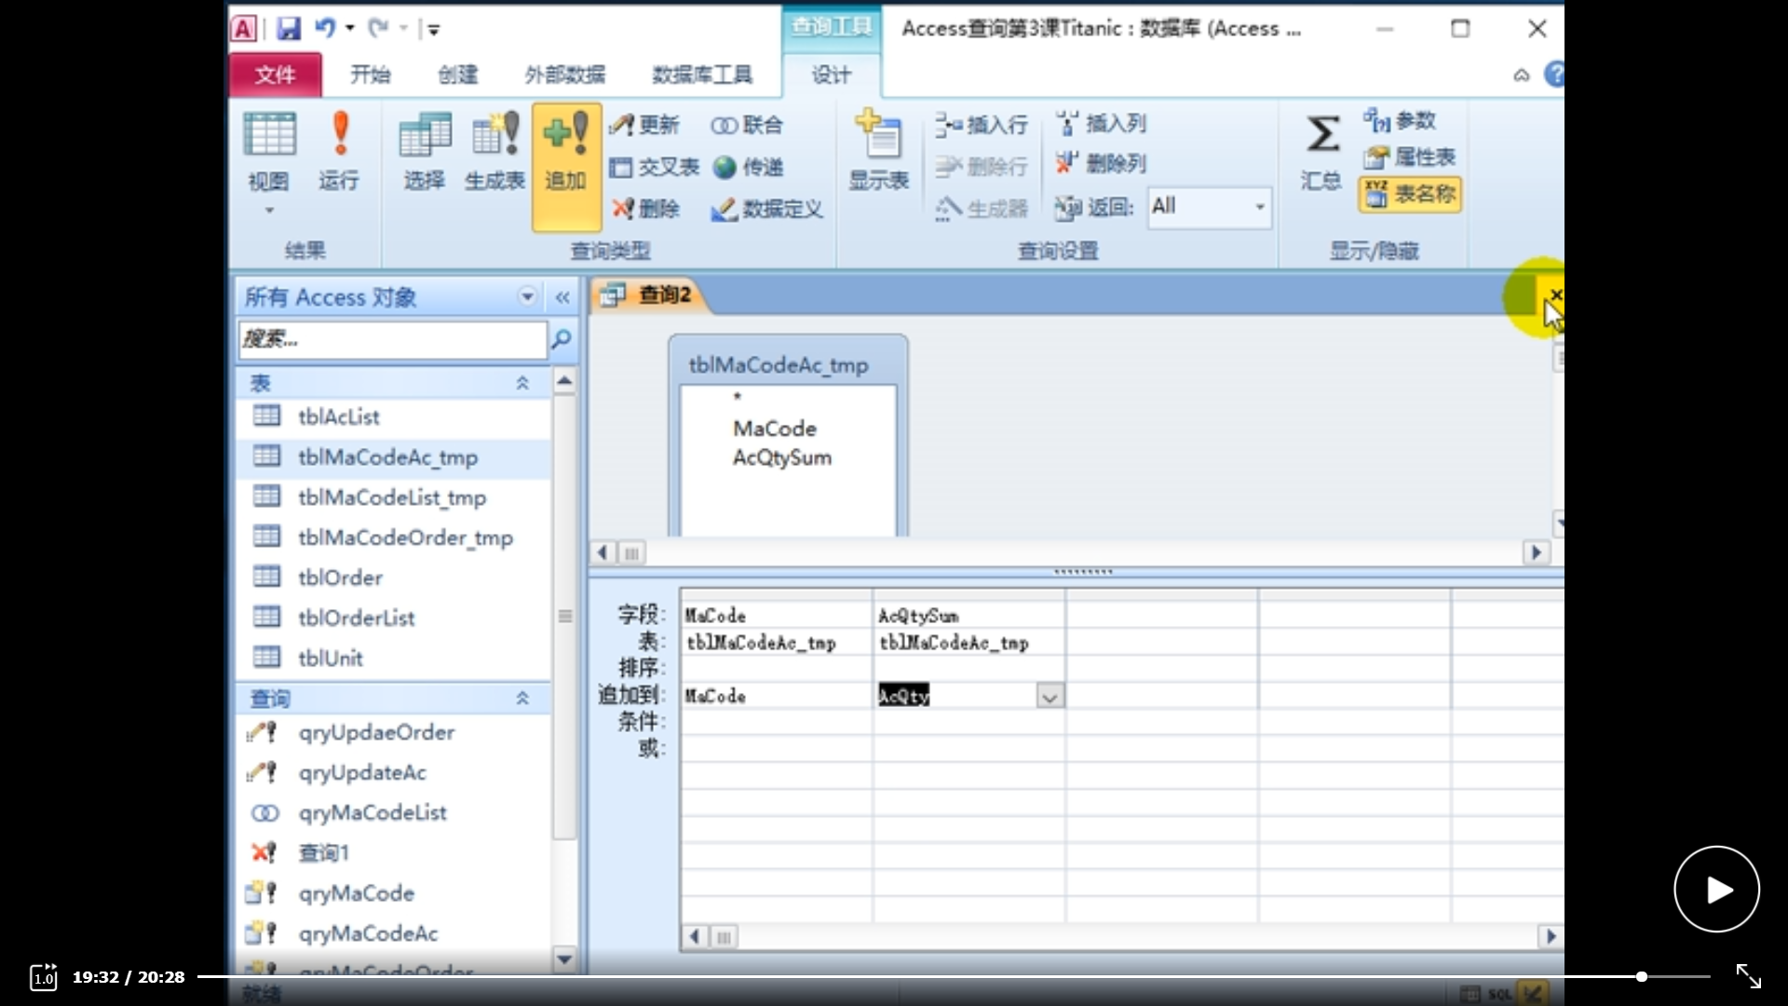The height and width of the screenshot is (1006, 1788).
Task: Toggle the Append (追加) query type
Action: [x=566, y=166]
